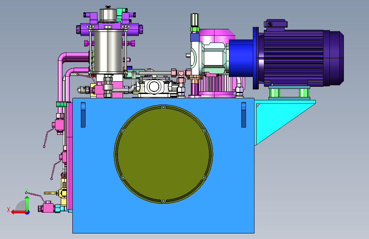Select the right green motor mounting foot
Image resolution: width=369 pixels, height=239 pixels.
[304, 93]
